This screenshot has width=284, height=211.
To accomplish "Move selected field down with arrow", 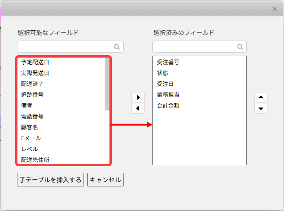I will tap(261, 108).
